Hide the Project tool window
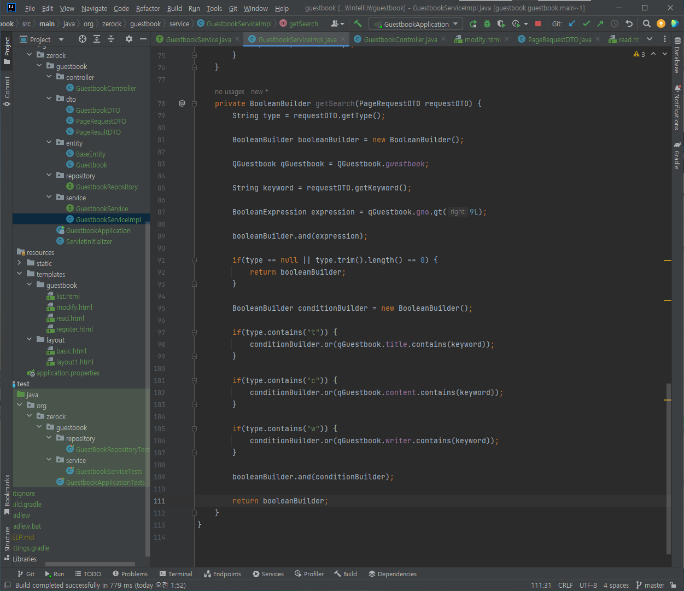684x591 pixels. 143,39
